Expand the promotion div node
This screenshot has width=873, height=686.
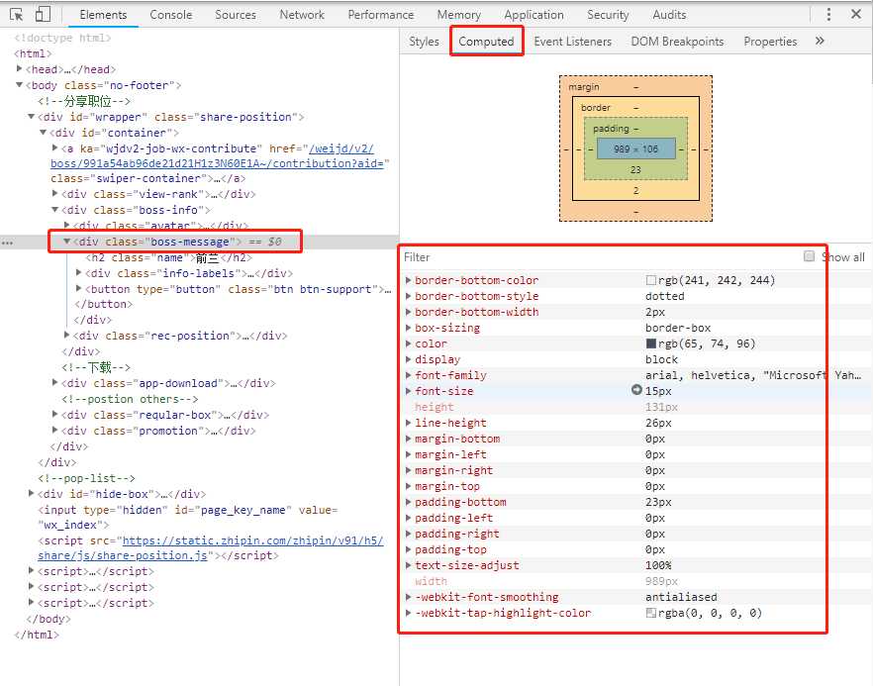click(x=54, y=430)
